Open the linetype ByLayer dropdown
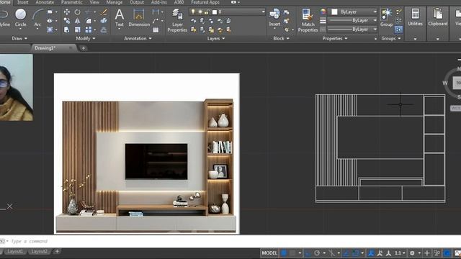This screenshot has height=259, width=461. click(x=352, y=29)
